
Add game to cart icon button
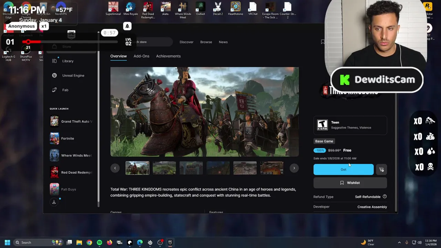[x=381, y=169]
